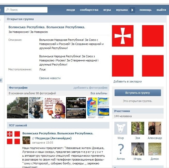Screen dimensions: 169x168
Task: Open the Свежие новости link
Action: point(50,78)
